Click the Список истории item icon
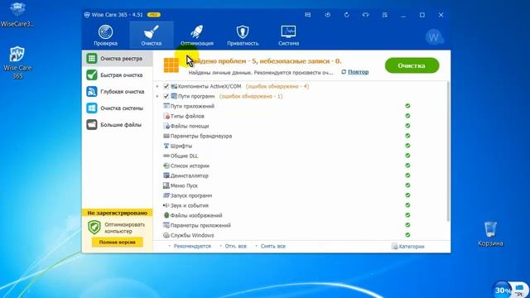The image size is (530, 298). (x=166, y=166)
